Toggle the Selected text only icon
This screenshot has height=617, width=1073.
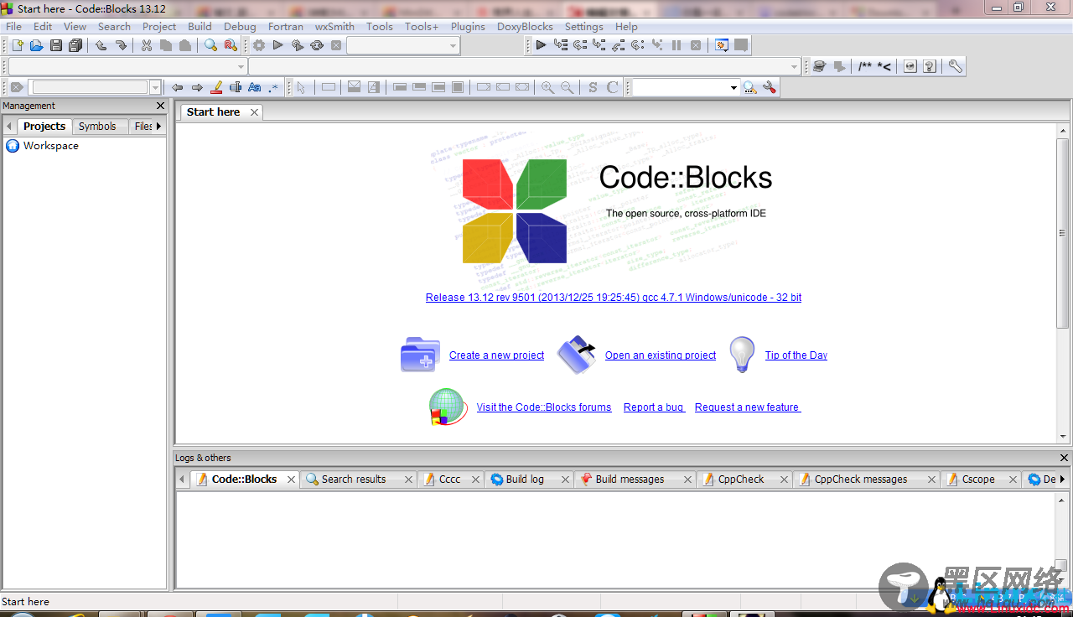(x=236, y=87)
